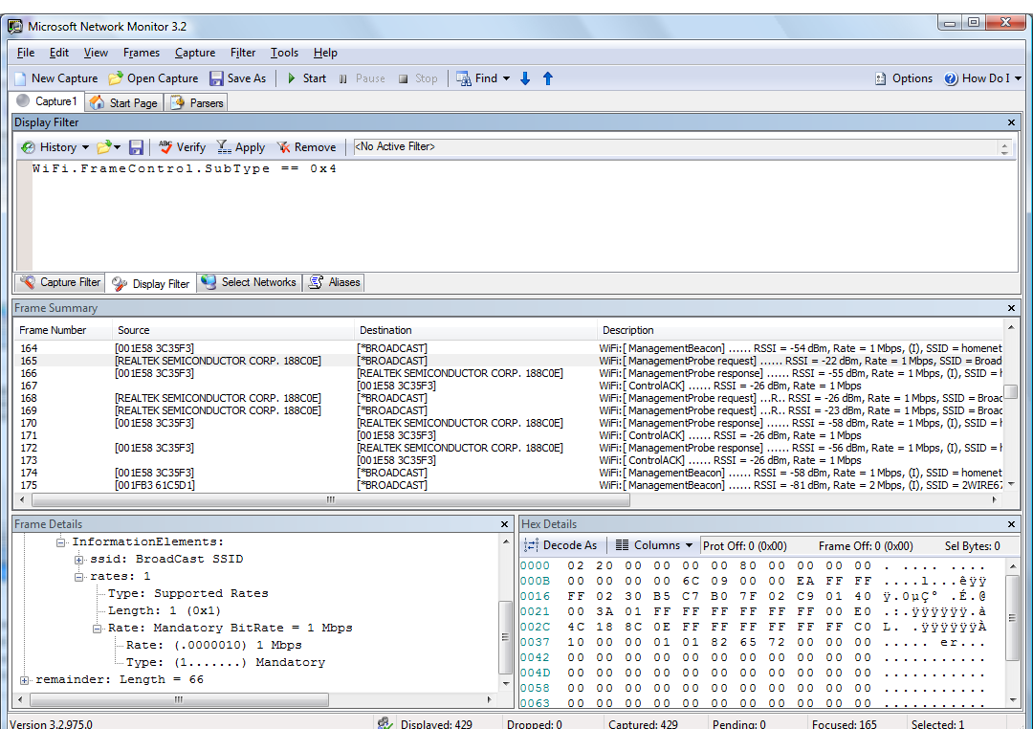This screenshot has height=729, width=1033.
Task: Click the blue up arrow find previous
Action: pos(547,78)
